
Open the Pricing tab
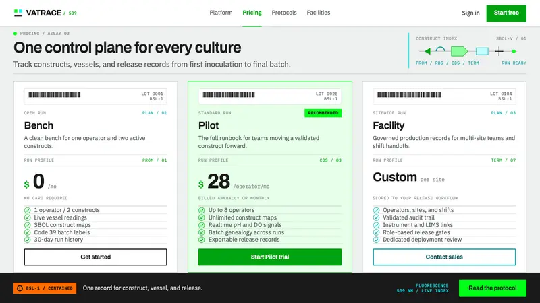click(252, 13)
